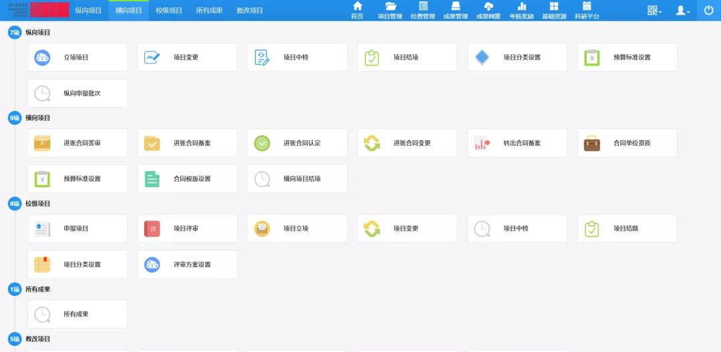The height and width of the screenshot is (352, 721).
Task: Open 基础资源 grid icon
Action: tap(554, 7)
